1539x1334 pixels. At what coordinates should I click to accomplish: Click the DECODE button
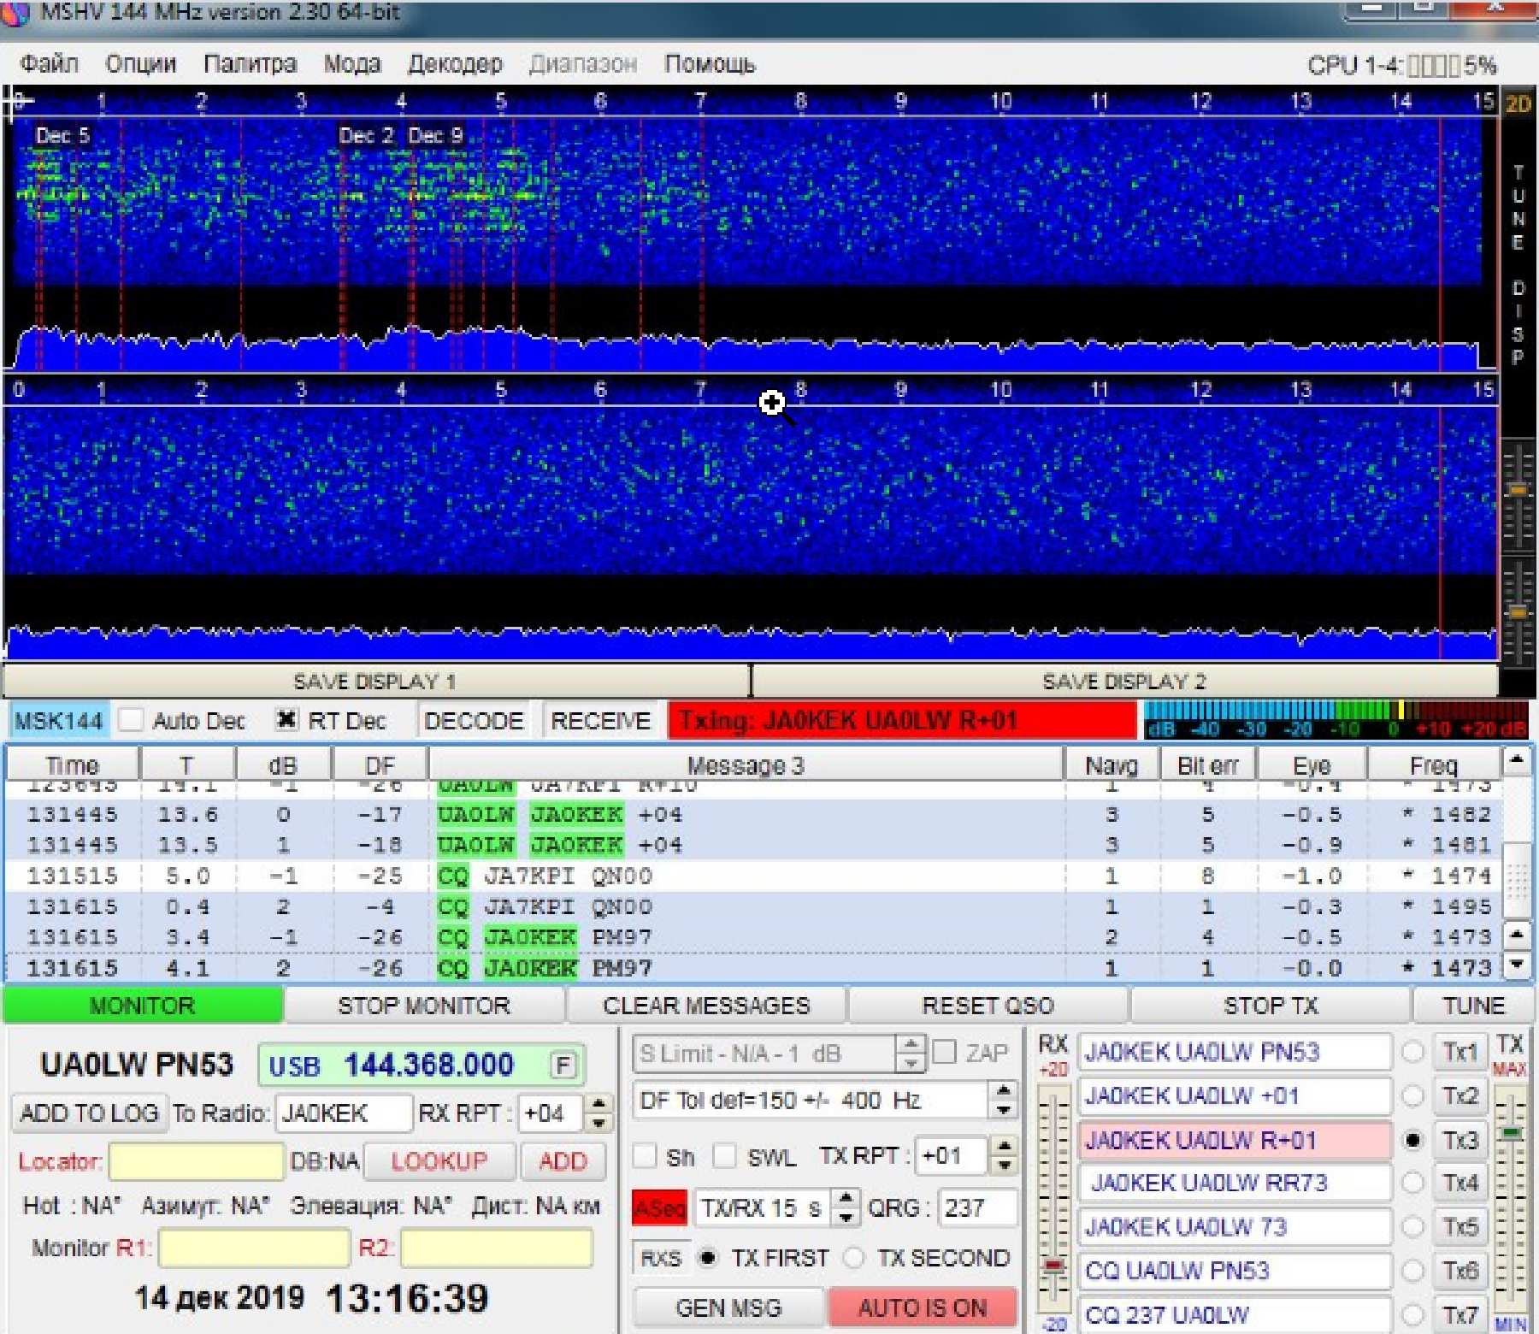[474, 721]
